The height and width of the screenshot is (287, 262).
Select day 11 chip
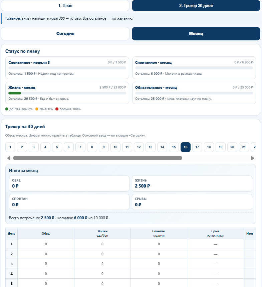pos(127,147)
